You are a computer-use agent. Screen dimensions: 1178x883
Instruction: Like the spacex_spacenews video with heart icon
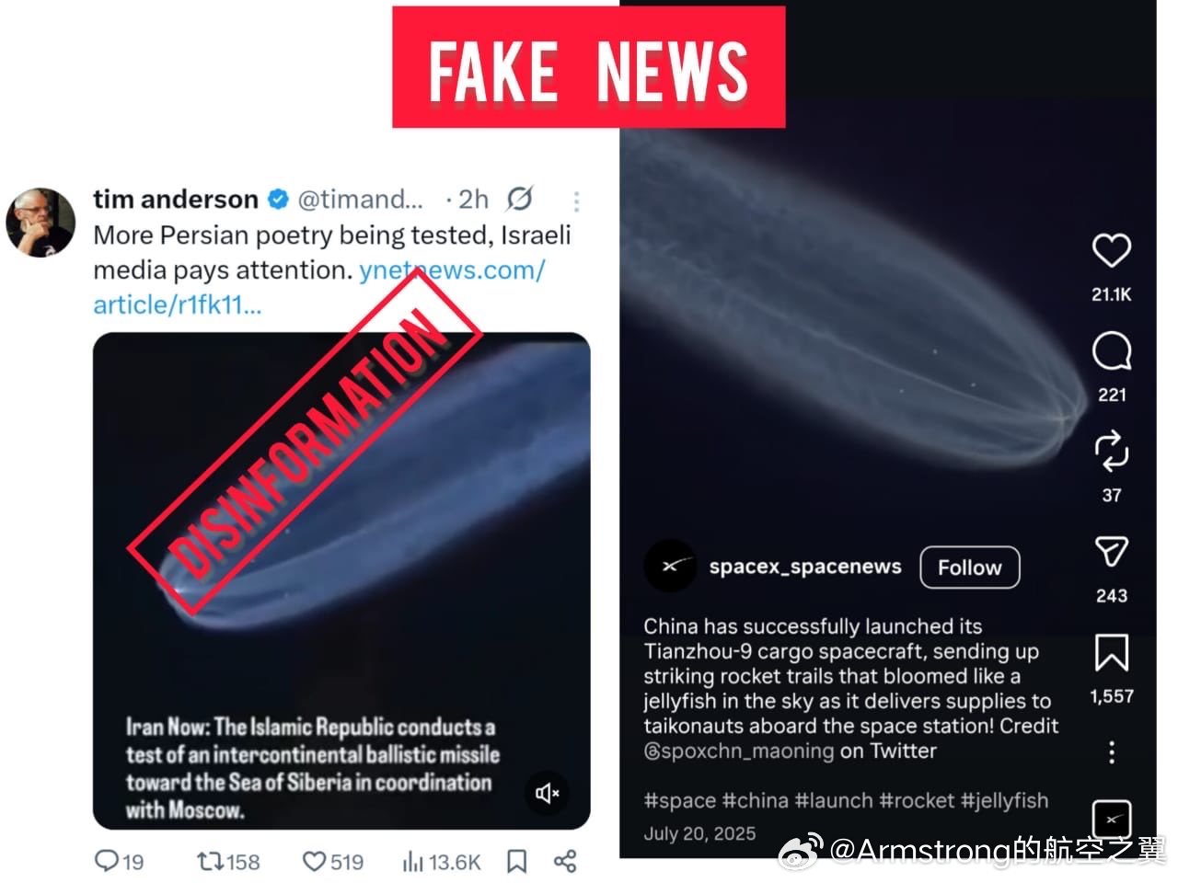point(1111,250)
